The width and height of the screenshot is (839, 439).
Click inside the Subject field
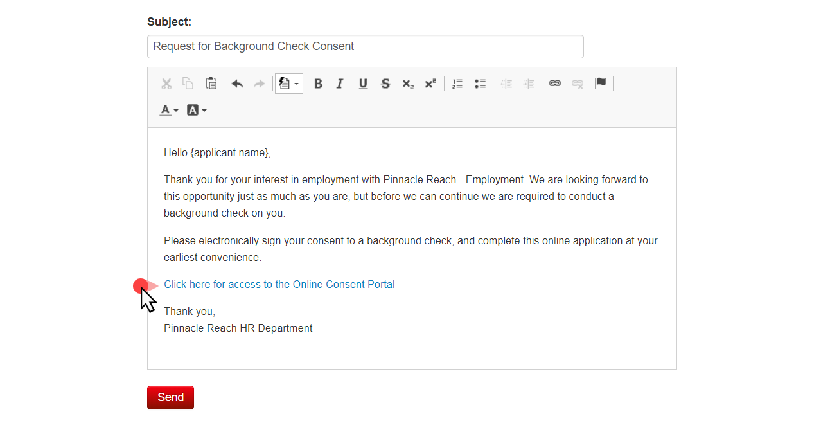tap(365, 46)
